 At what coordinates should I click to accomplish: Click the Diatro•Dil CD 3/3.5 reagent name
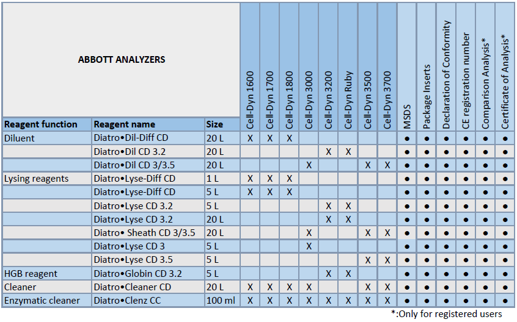134,165
